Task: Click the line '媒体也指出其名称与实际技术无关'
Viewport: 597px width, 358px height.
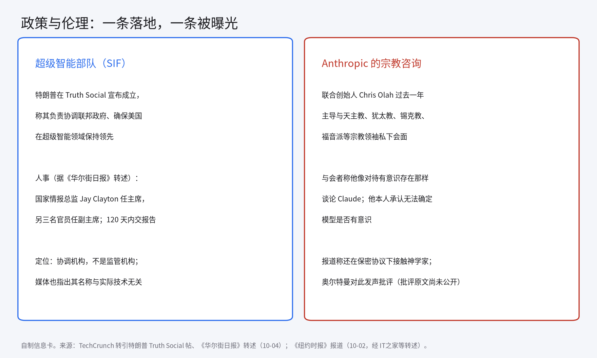Action: tap(89, 282)
